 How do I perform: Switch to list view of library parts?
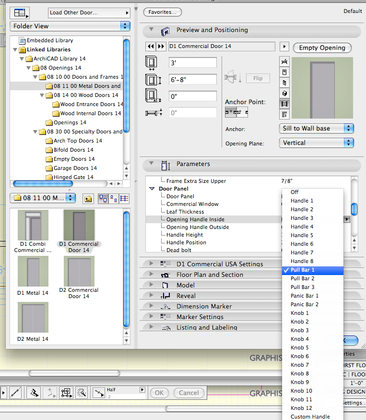click(x=124, y=199)
